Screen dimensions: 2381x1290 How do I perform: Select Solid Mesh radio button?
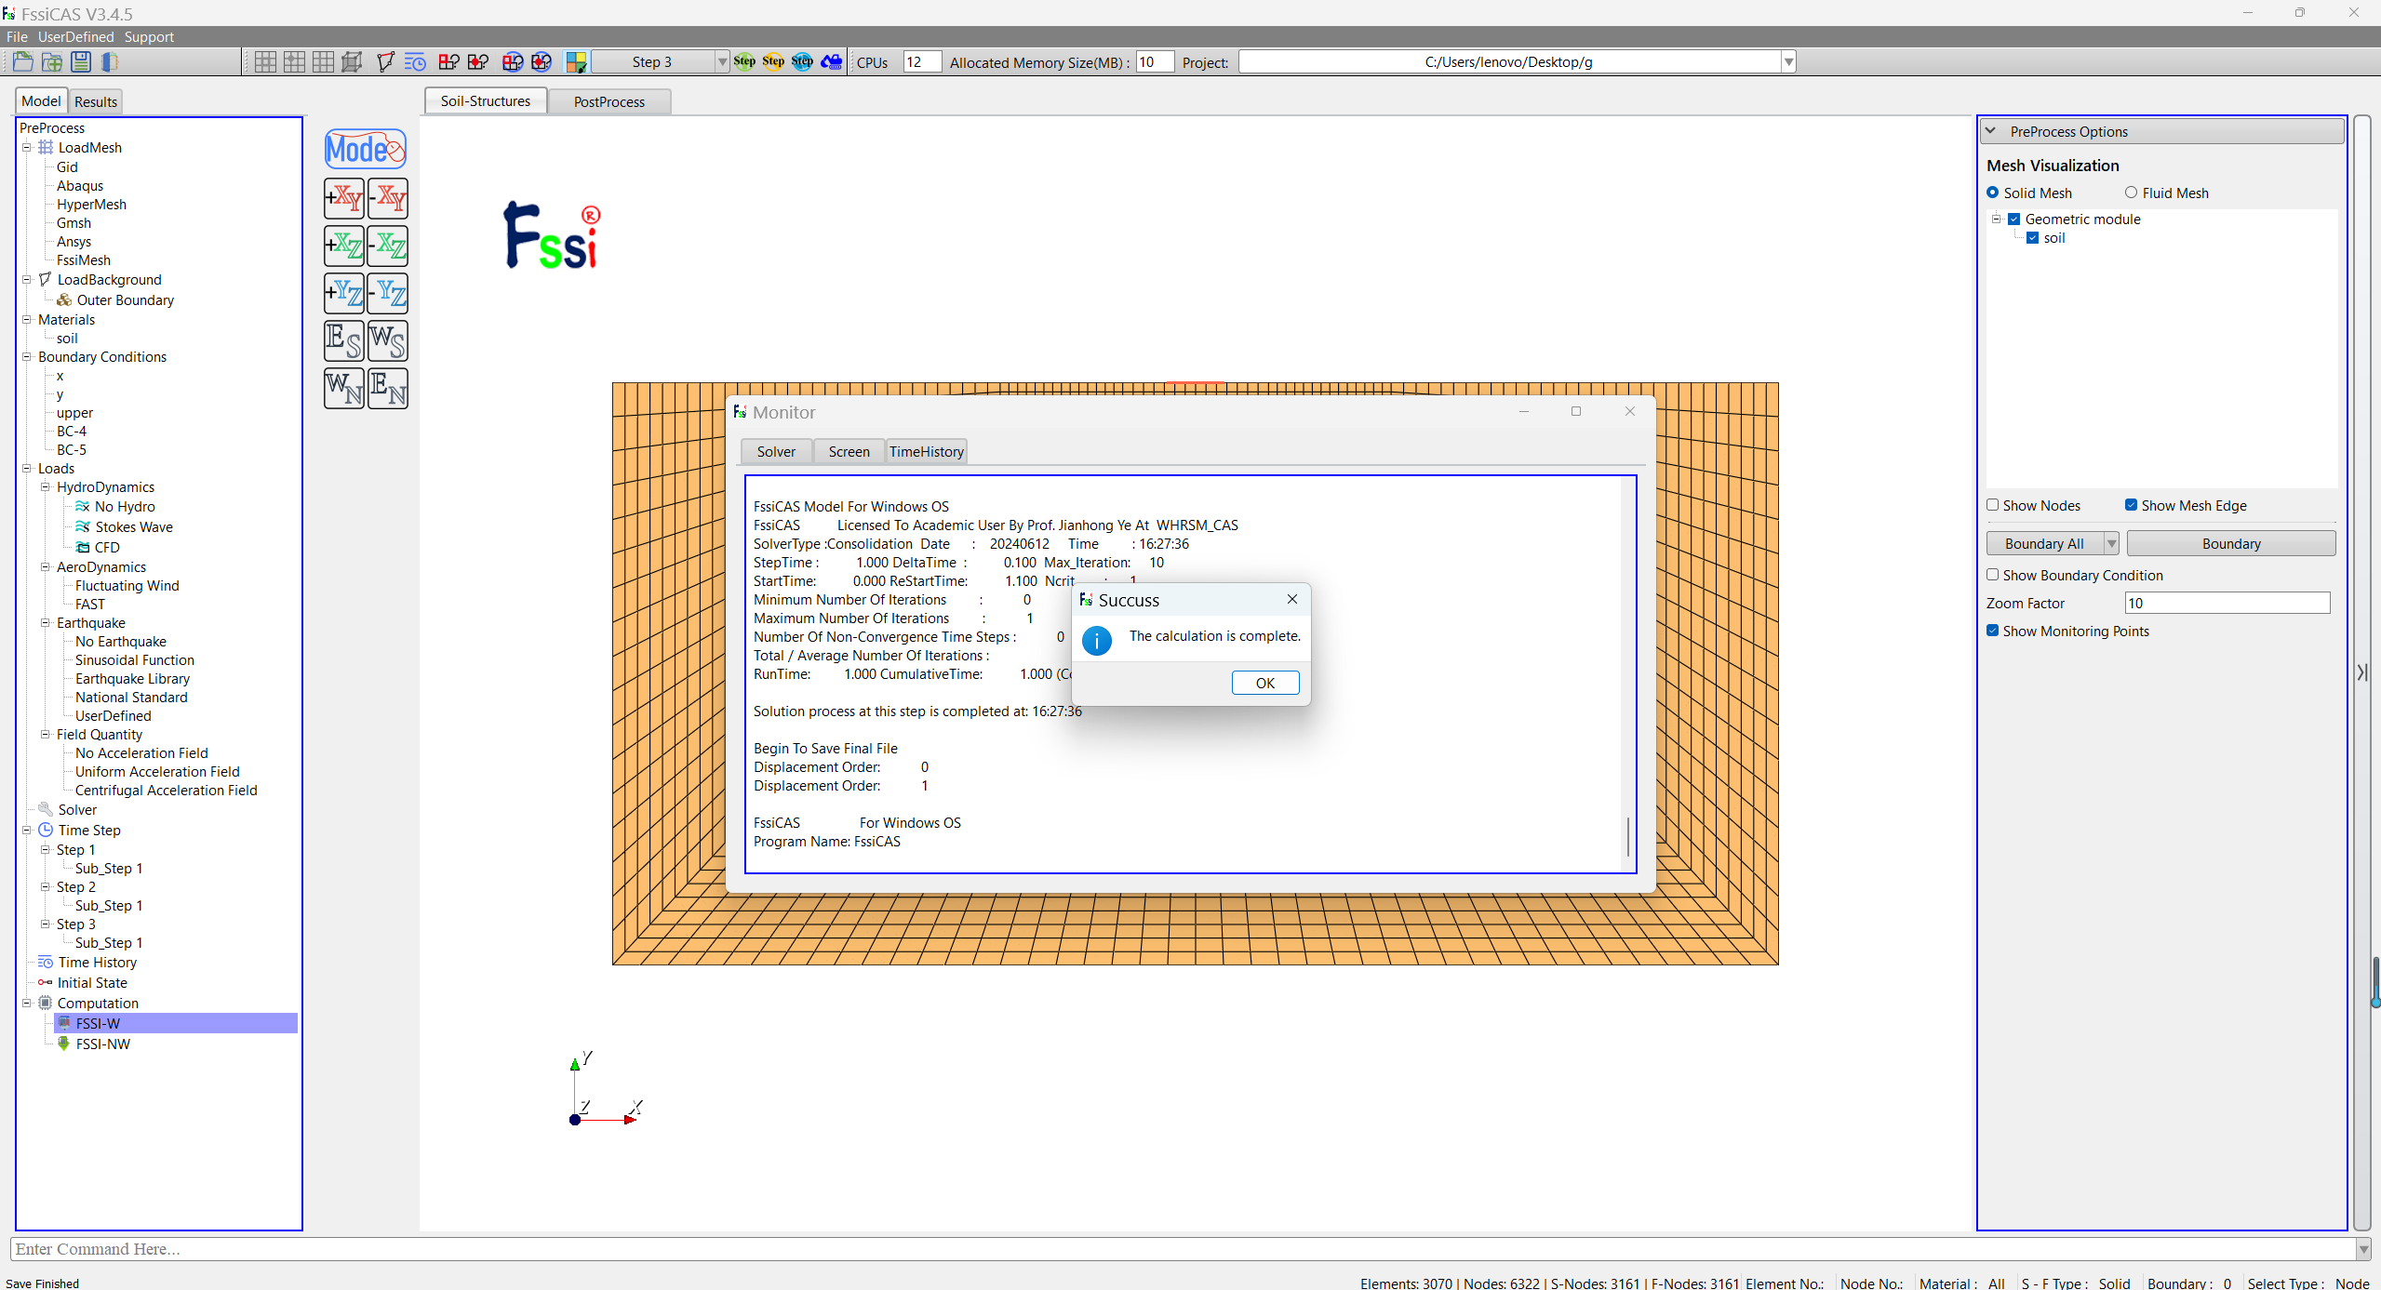click(1992, 193)
